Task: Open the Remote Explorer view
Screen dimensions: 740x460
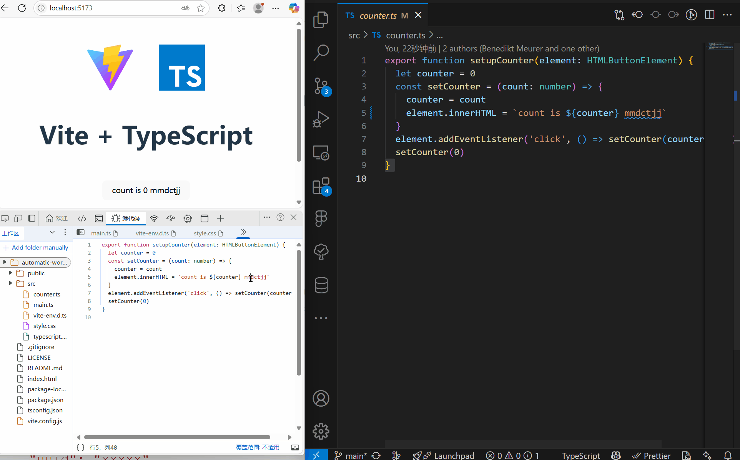Action: pyautogui.click(x=321, y=152)
